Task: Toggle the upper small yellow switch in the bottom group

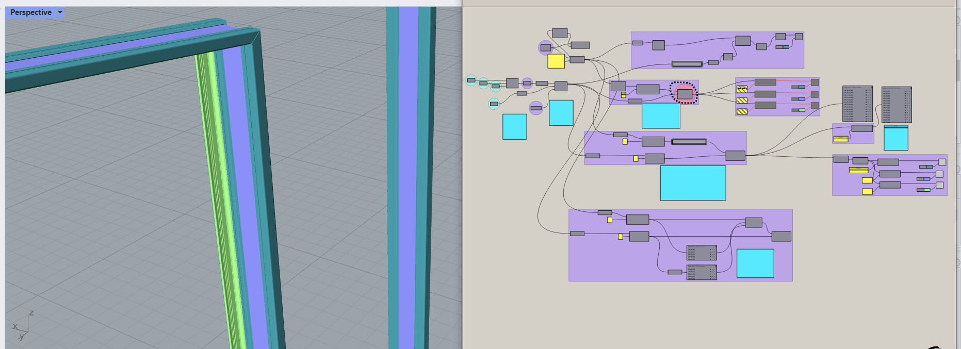Action: [610, 220]
